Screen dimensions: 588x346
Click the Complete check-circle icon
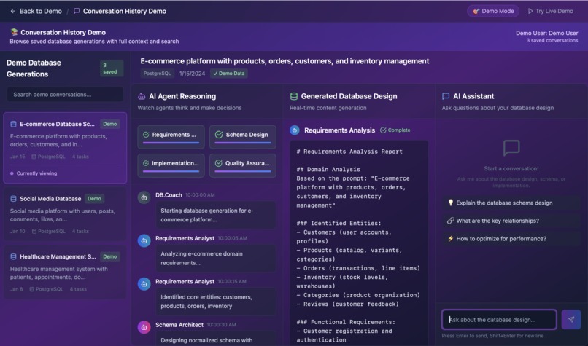click(383, 130)
